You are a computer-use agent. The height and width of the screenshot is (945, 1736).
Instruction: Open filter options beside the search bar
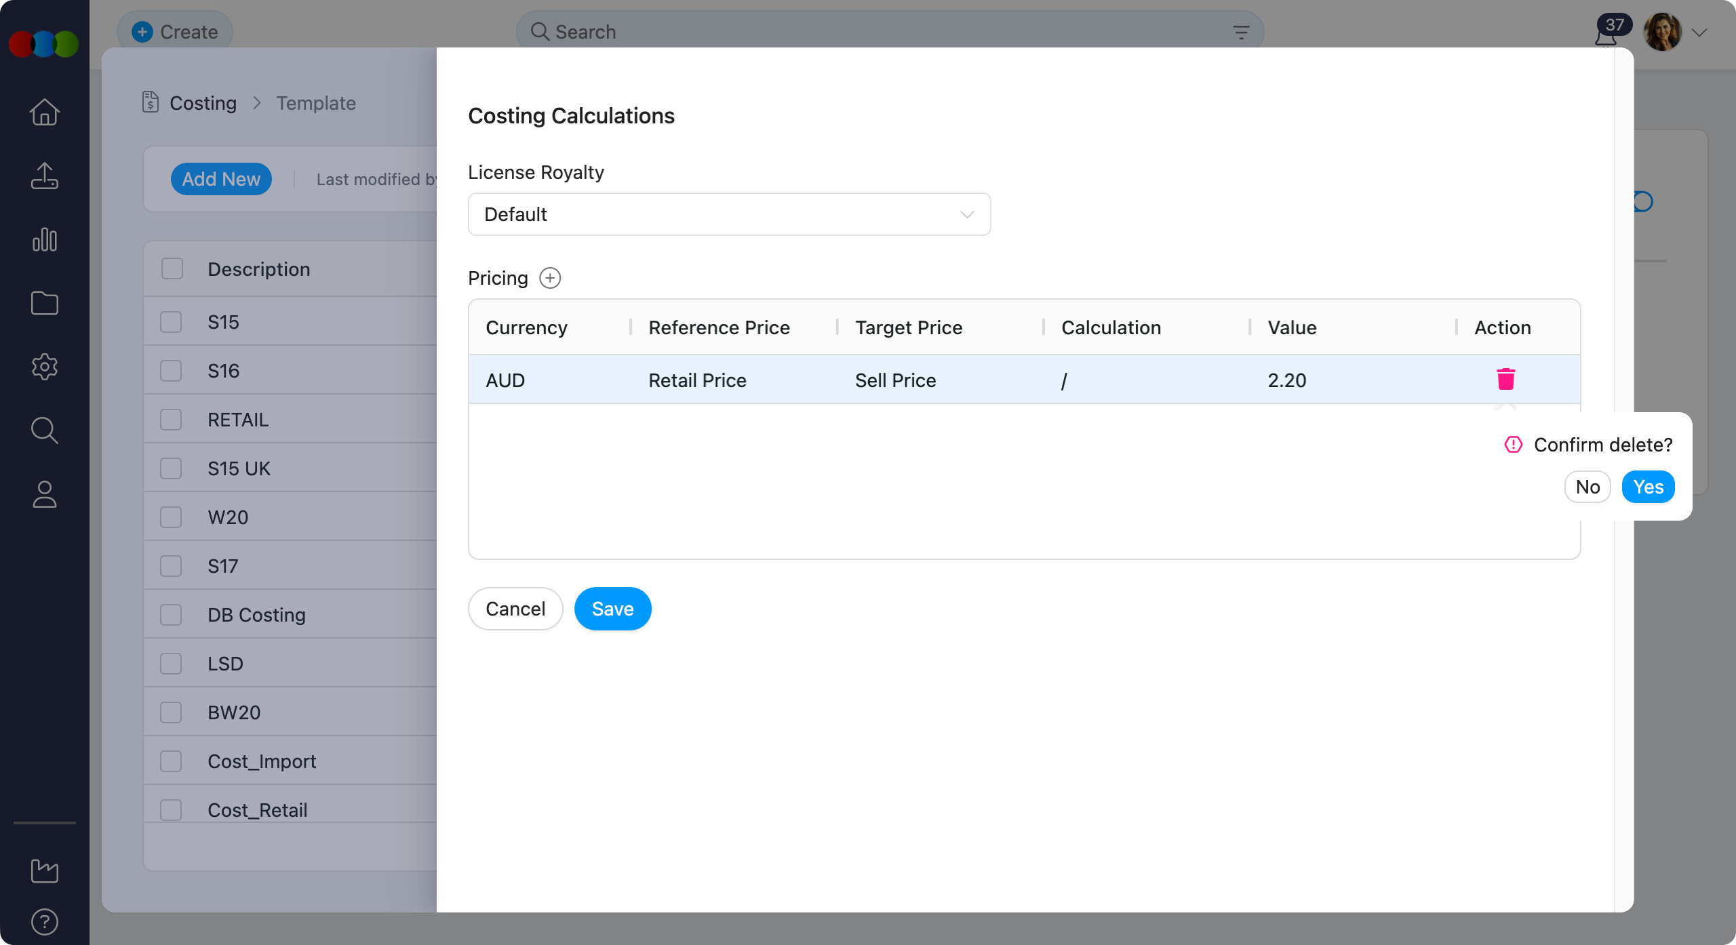point(1241,31)
